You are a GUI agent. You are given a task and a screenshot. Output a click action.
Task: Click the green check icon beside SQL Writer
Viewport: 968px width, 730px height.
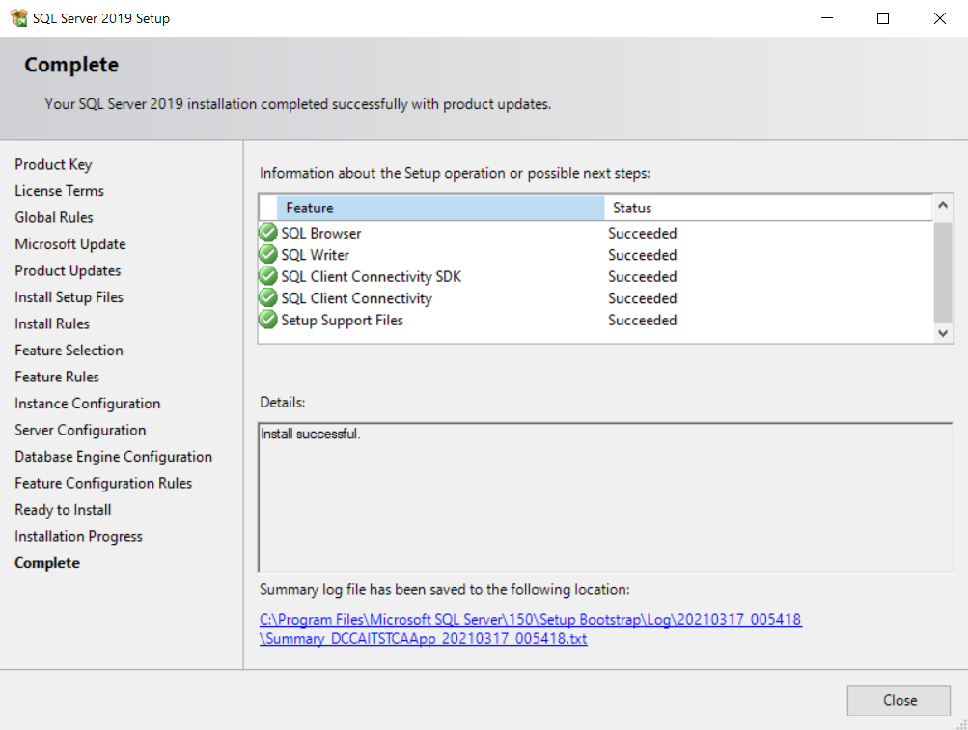tap(268, 255)
